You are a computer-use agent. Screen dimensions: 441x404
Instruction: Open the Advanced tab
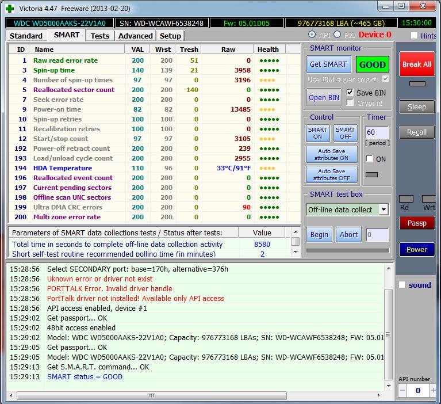click(135, 36)
